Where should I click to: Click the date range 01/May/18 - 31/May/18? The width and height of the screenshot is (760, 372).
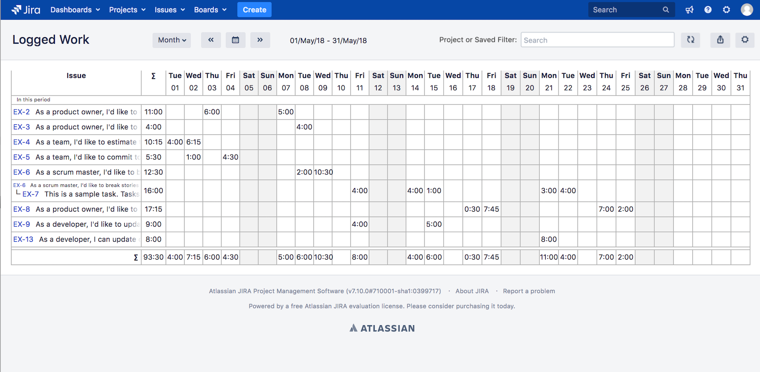pyautogui.click(x=328, y=41)
